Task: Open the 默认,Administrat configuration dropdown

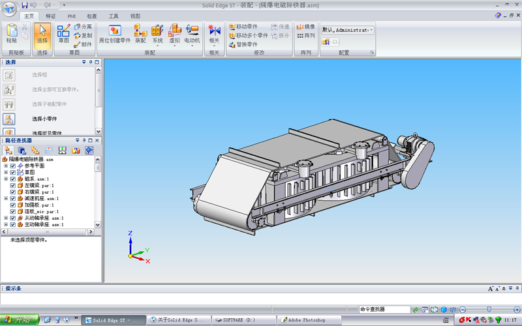Action: 371,30
